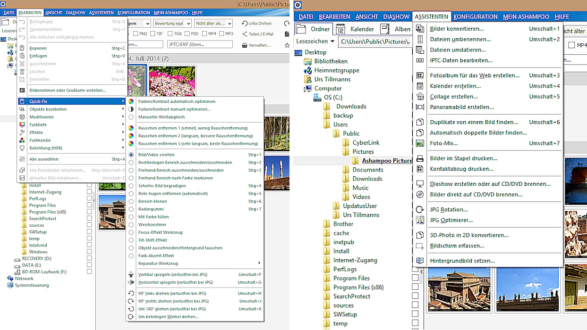Select the Tilt-Shift-Effekt radio option
587x330 pixels.
[x=131, y=240]
